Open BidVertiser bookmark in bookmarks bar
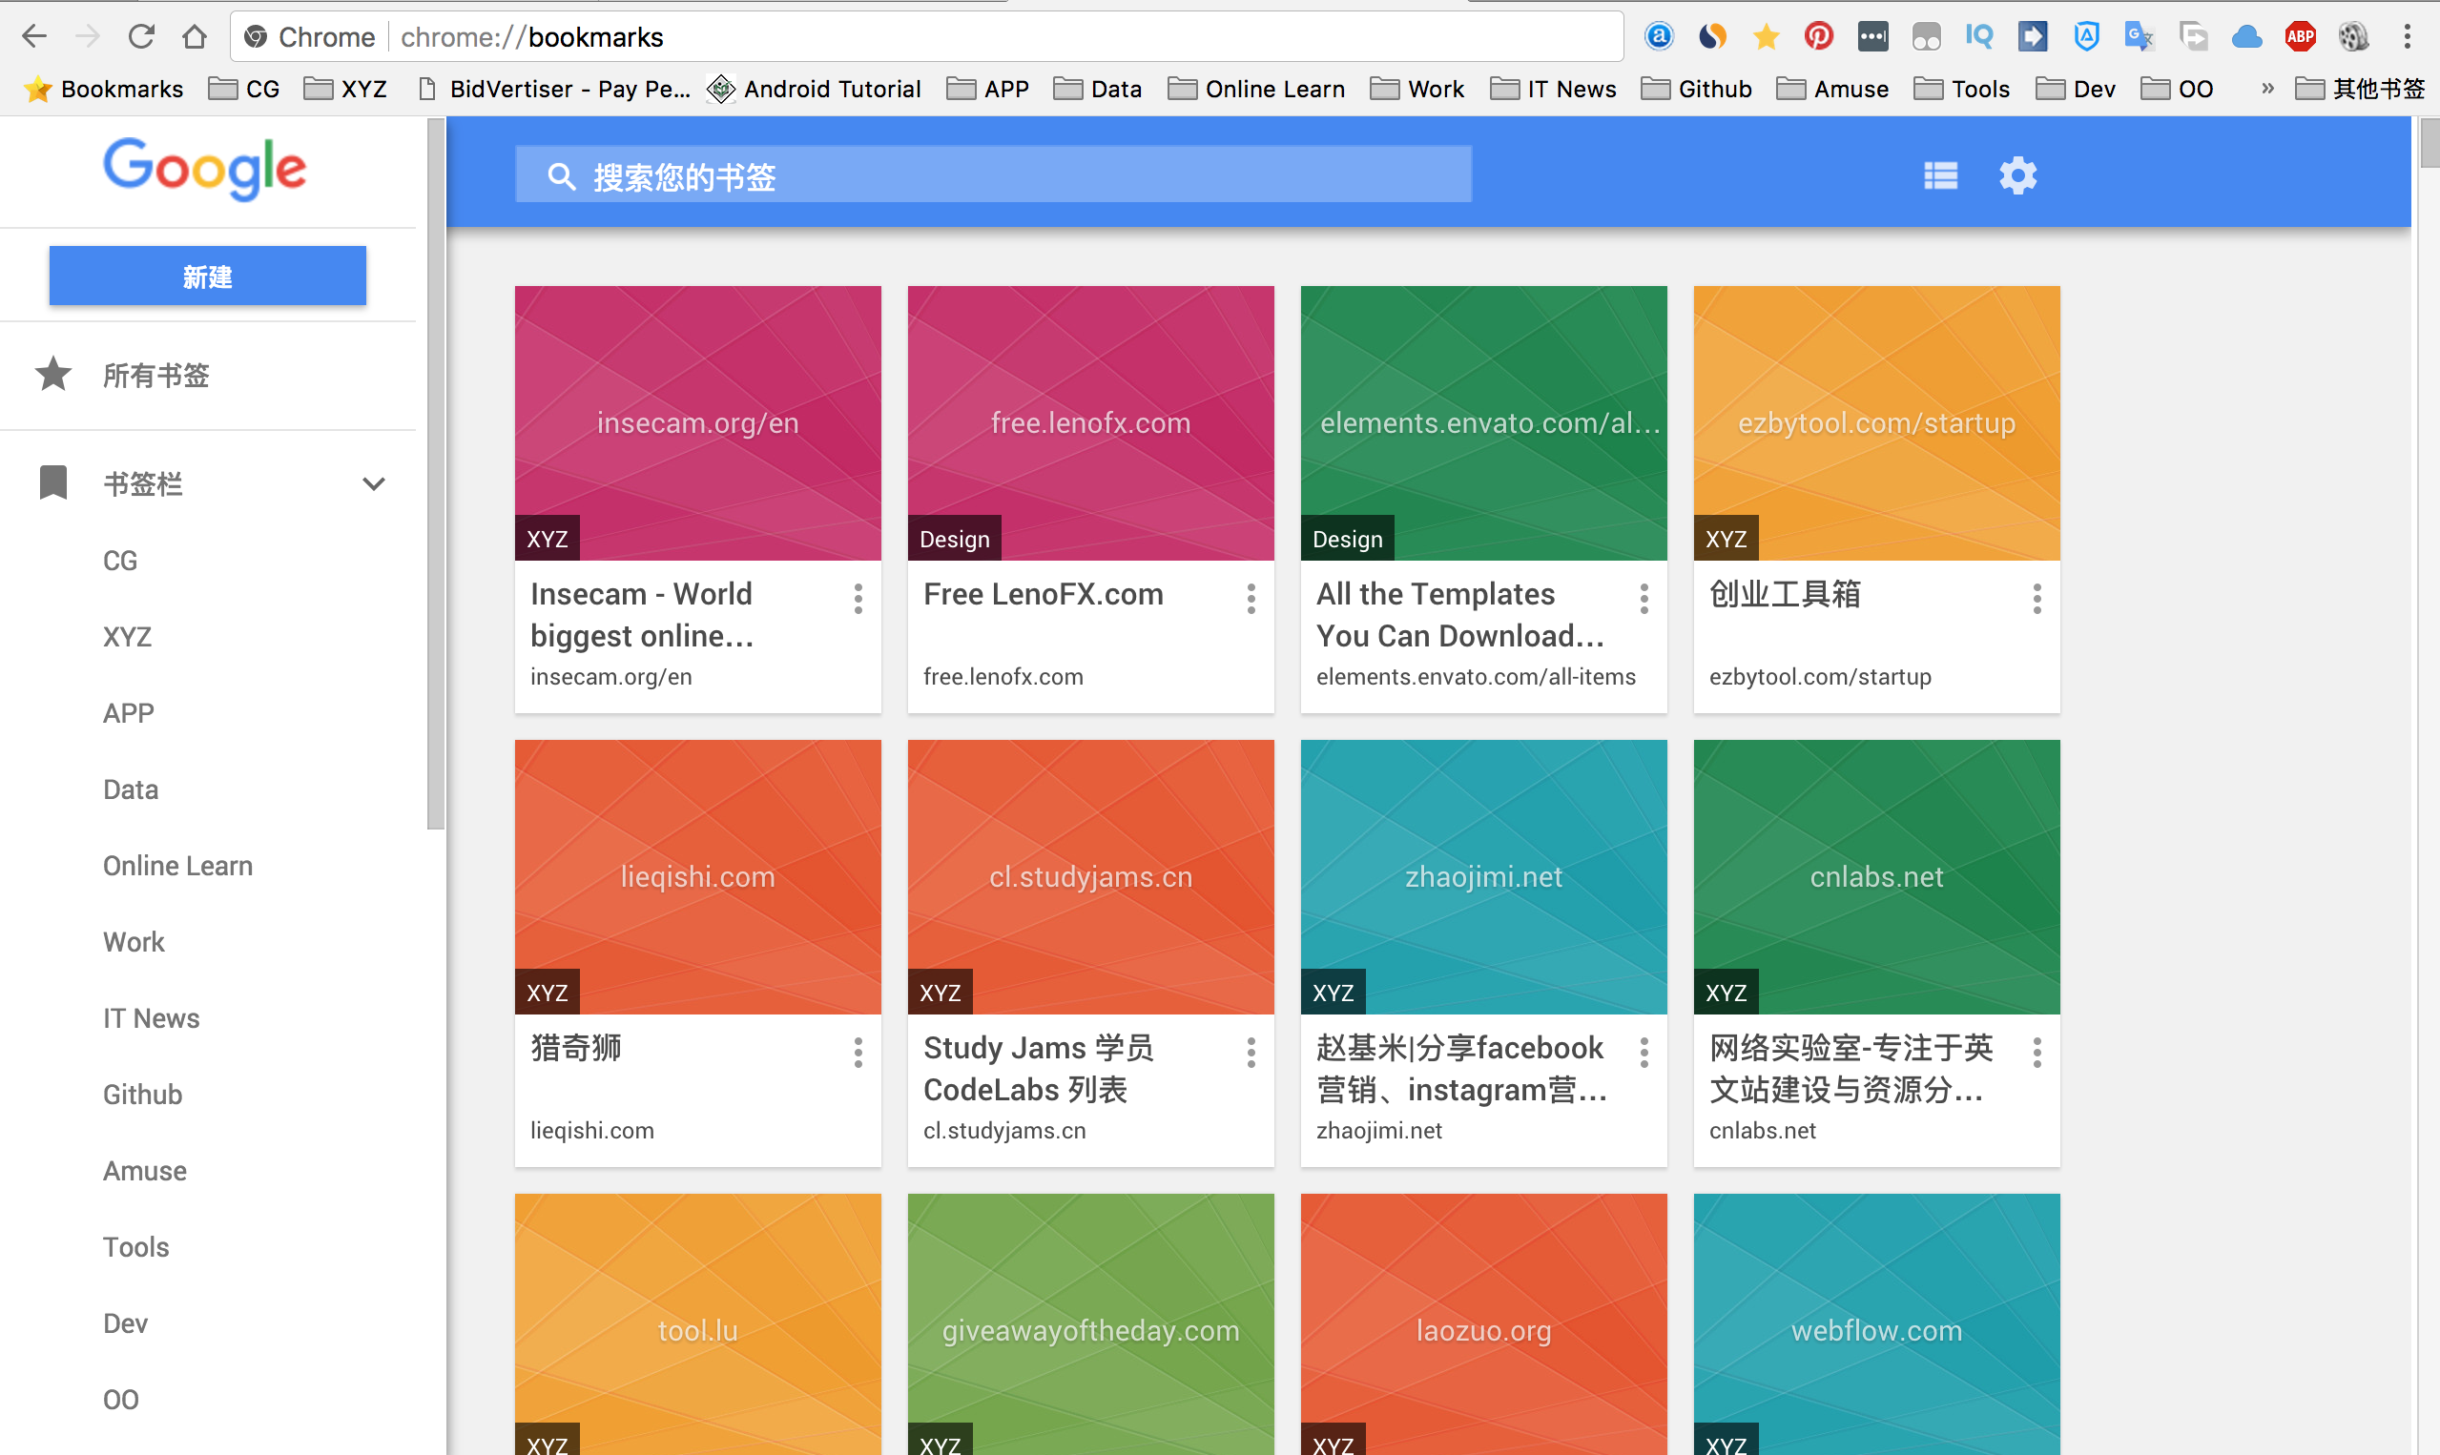 click(554, 89)
